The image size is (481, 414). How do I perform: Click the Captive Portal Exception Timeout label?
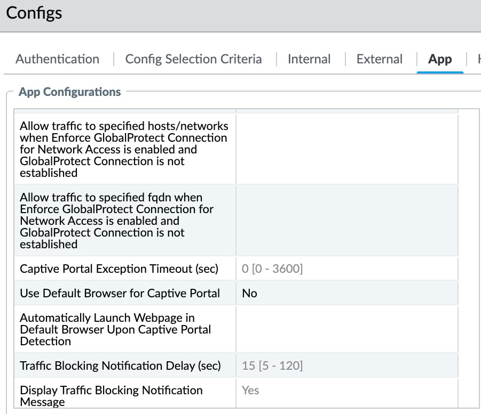tap(119, 269)
